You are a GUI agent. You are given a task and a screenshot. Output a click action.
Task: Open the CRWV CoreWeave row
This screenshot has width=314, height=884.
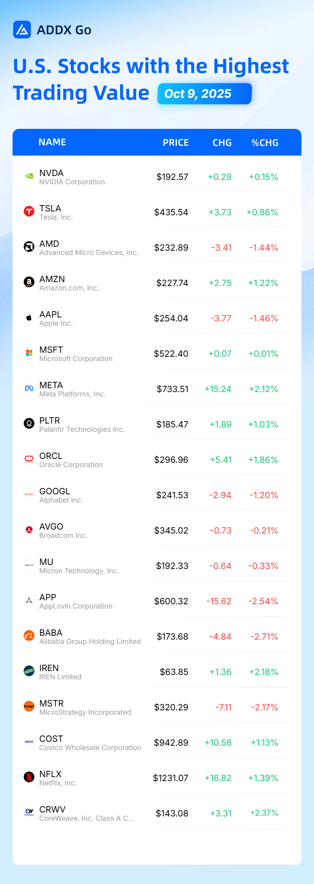point(155,814)
